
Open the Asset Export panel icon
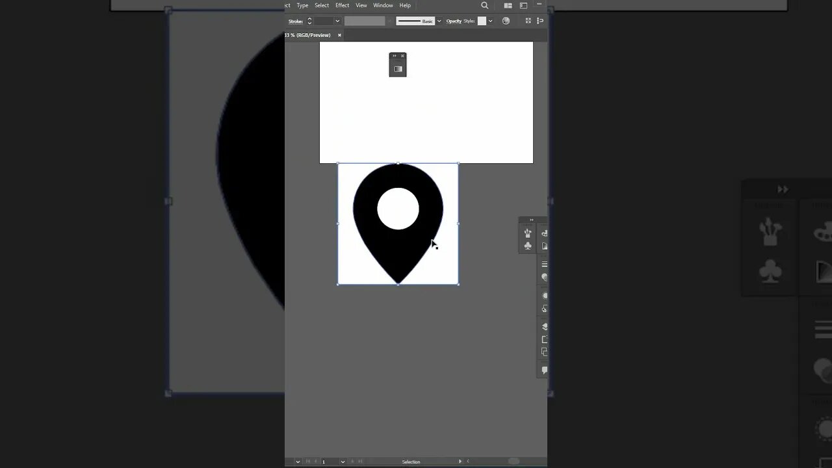544,352
